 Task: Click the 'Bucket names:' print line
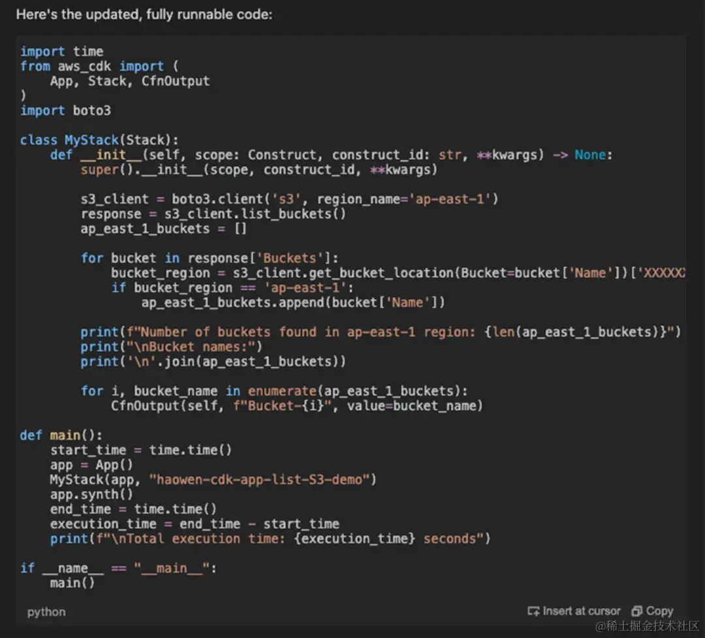point(171,347)
